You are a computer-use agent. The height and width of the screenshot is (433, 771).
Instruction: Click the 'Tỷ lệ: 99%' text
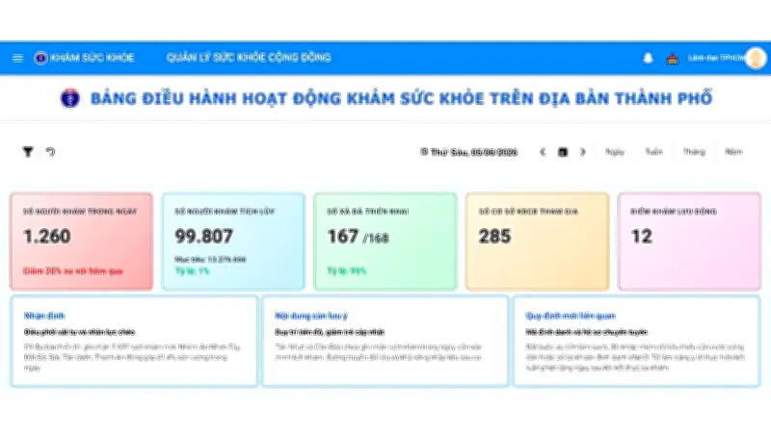pyautogui.click(x=346, y=271)
